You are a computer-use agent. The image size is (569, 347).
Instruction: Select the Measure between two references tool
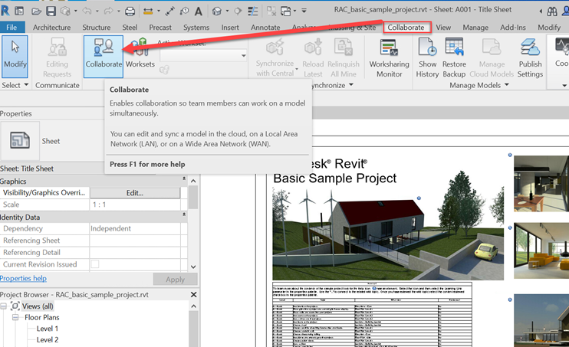point(148,11)
